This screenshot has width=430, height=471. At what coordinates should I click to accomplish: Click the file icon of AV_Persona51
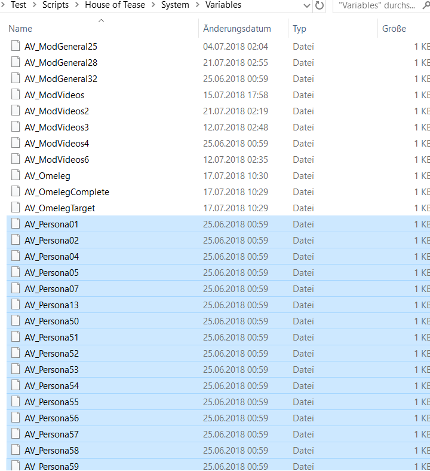(16, 337)
